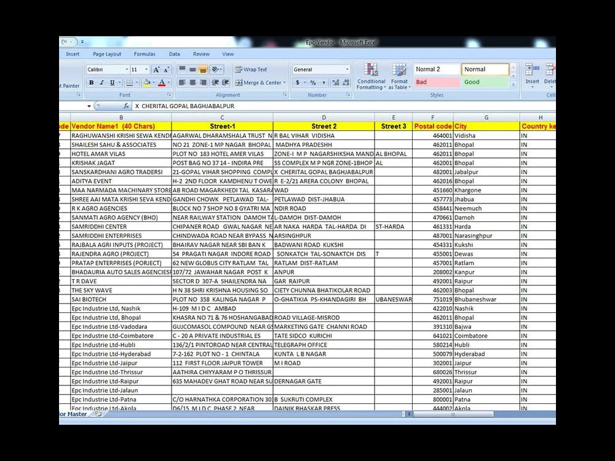Select column G header

[x=486, y=117]
